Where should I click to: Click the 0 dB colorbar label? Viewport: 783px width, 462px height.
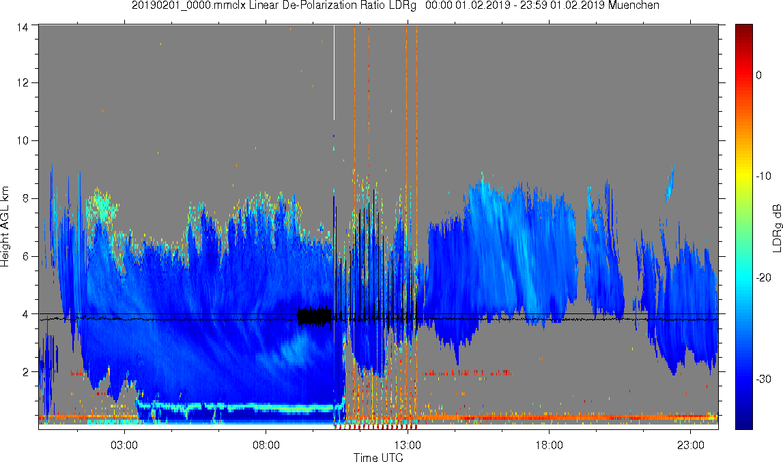758,75
